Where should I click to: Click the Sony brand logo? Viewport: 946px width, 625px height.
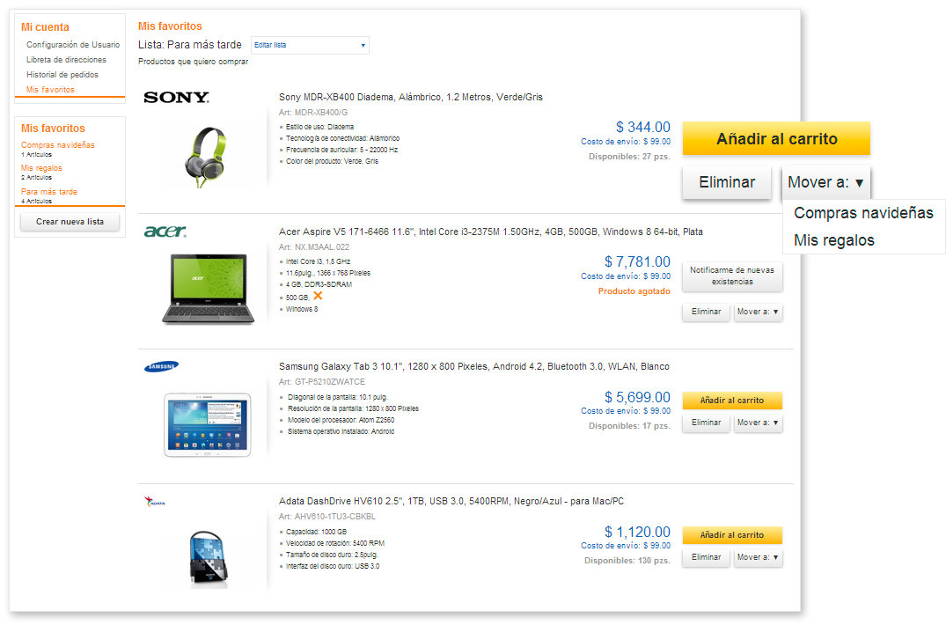(176, 97)
